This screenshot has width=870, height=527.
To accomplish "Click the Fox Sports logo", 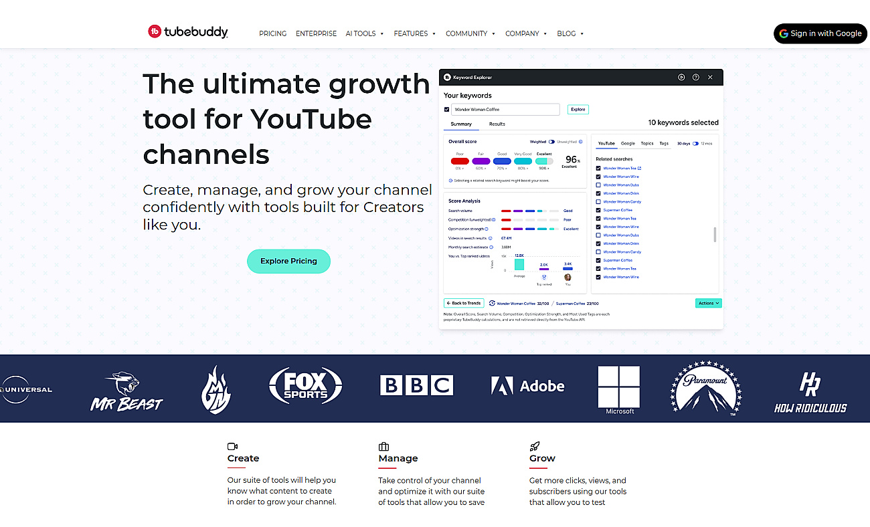I will point(306,386).
